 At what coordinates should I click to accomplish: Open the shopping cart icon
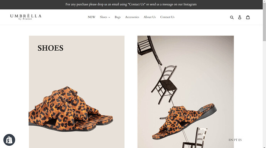[x=248, y=17]
